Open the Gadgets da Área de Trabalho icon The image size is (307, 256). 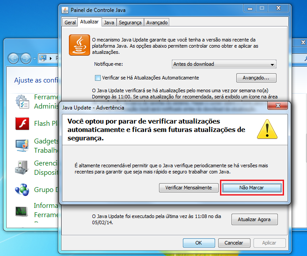tap(22, 146)
